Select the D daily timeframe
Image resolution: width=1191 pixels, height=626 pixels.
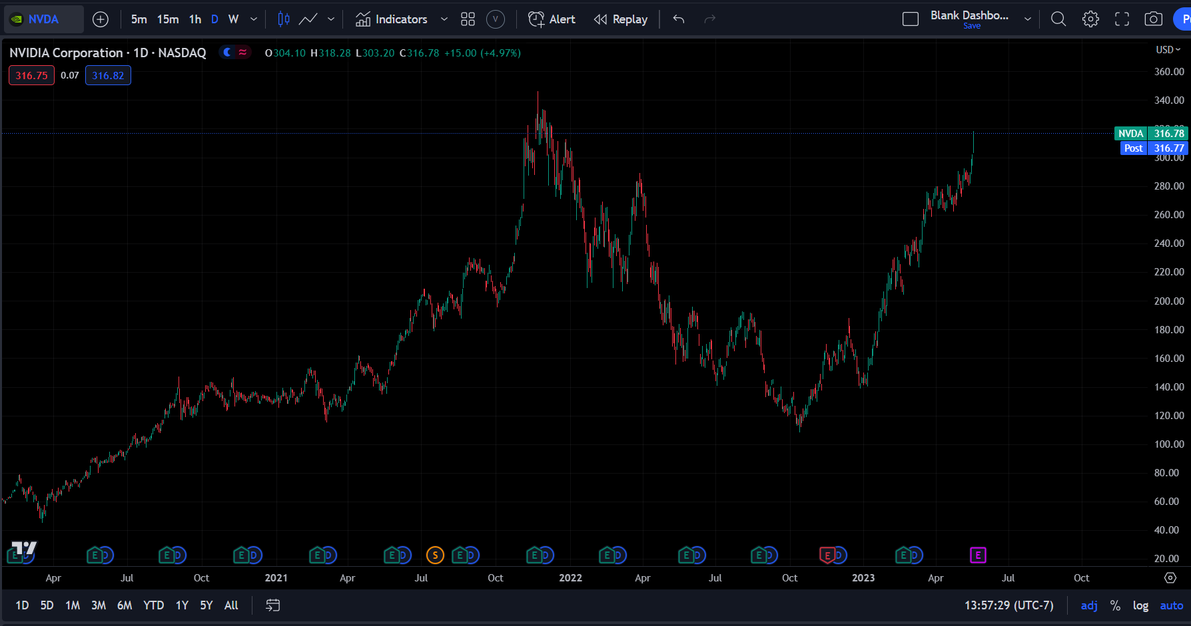(214, 19)
